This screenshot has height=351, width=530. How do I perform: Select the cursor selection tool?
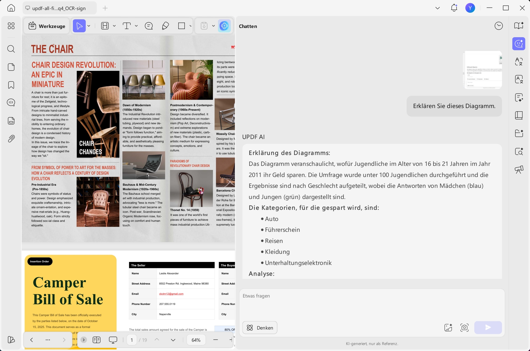click(79, 26)
